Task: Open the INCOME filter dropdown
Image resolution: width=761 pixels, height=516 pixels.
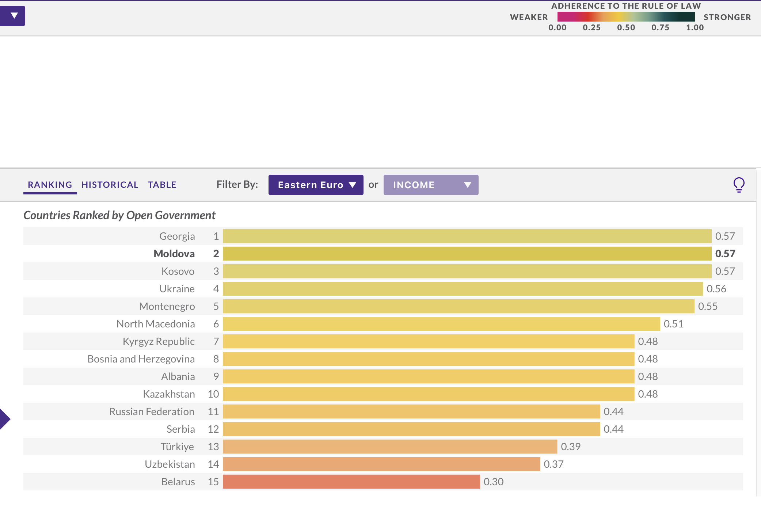Action: click(431, 185)
